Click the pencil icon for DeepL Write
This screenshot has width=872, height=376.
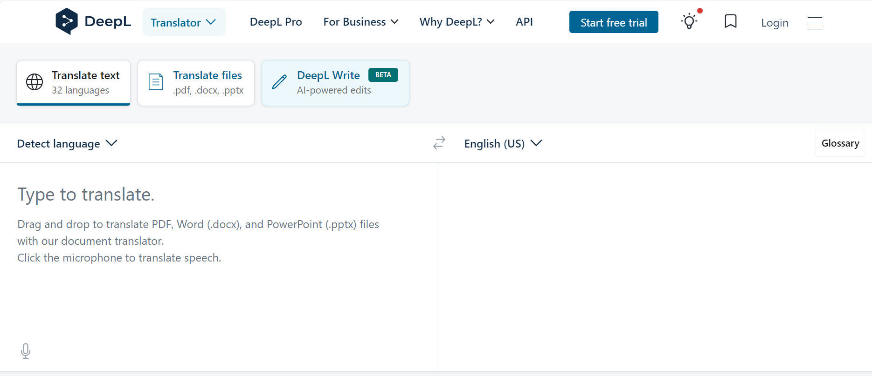pyautogui.click(x=279, y=82)
